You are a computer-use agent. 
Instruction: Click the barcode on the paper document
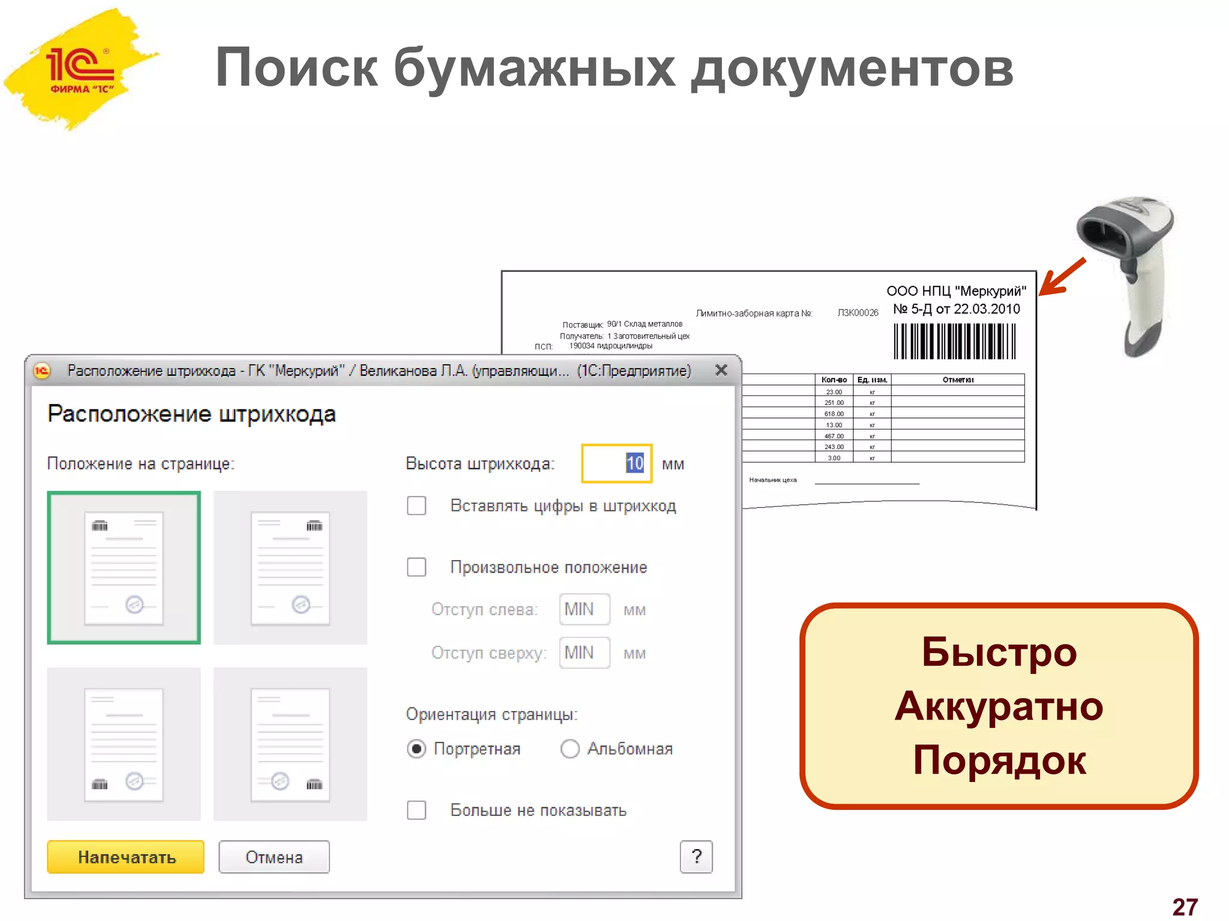point(954,341)
